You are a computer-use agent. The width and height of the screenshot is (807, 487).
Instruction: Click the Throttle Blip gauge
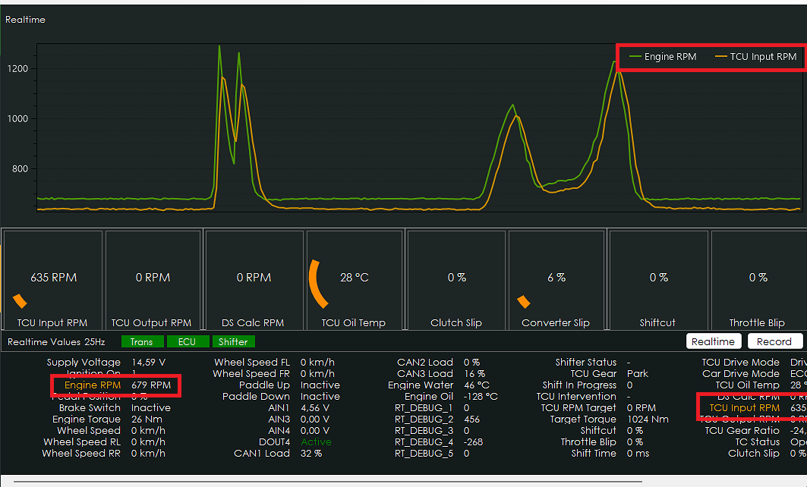coord(757,280)
